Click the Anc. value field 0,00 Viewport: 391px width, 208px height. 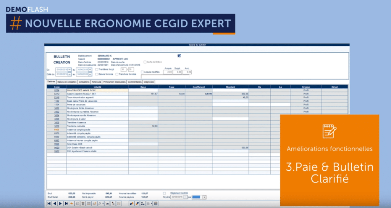tap(187, 72)
